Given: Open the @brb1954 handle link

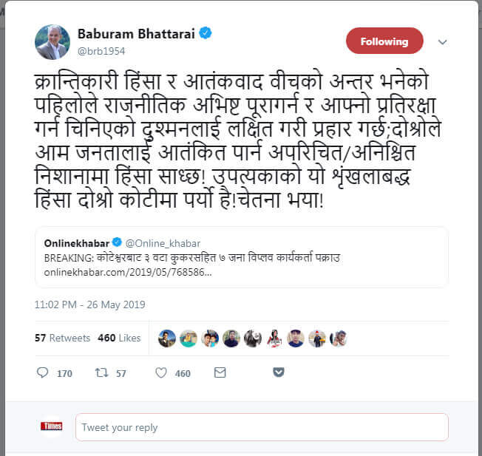Looking at the screenshot, I should coord(101,51).
